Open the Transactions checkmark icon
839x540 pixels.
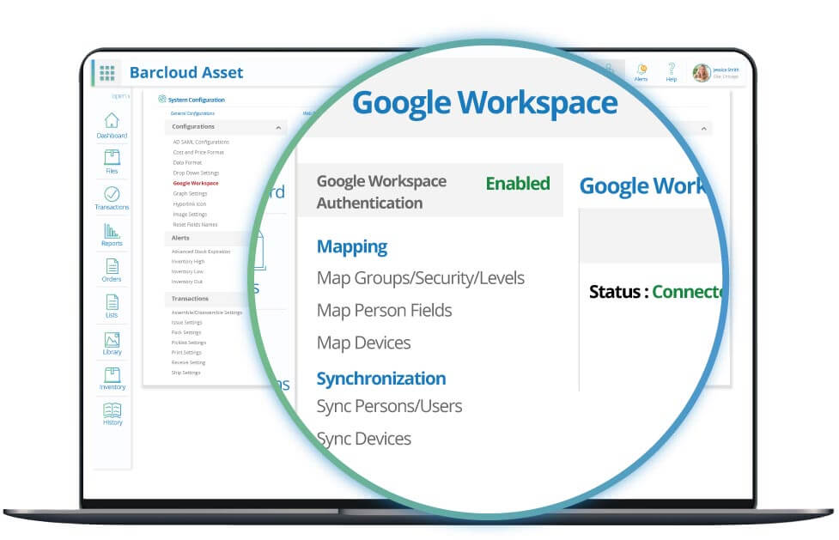[112, 194]
